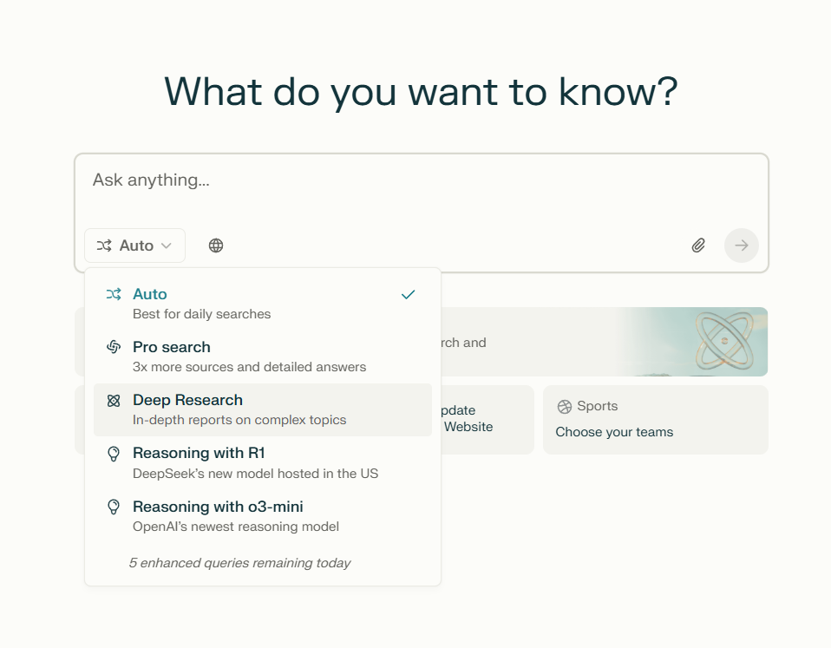This screenshot has height=648, width=831.
Task: Pick Reasoning with o3-mini option
Action: click(x=263, y=516)
